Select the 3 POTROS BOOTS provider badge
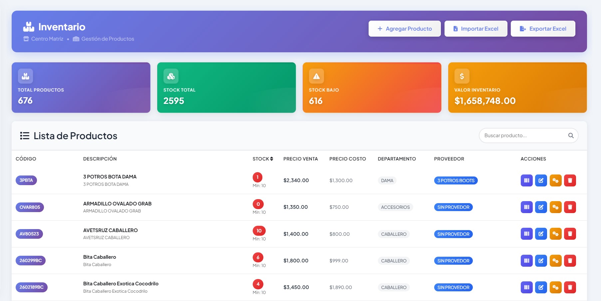Screen dimensions: 601x301 tap(456, 180)
